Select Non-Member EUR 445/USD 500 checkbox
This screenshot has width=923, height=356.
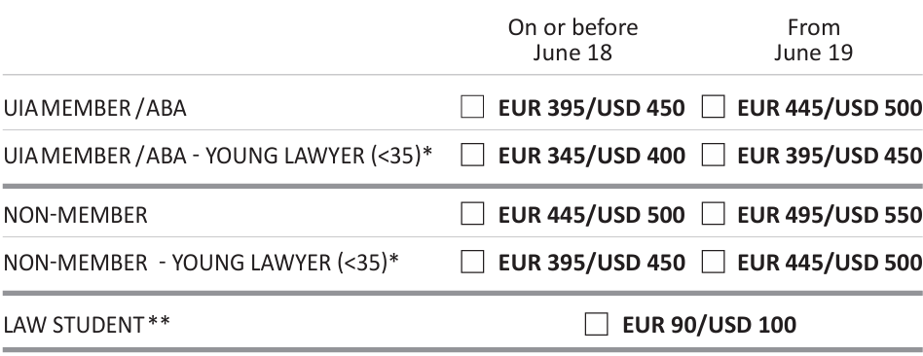coord(472,214)
